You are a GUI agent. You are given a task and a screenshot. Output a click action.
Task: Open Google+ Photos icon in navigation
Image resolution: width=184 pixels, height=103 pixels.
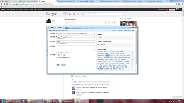70,14
